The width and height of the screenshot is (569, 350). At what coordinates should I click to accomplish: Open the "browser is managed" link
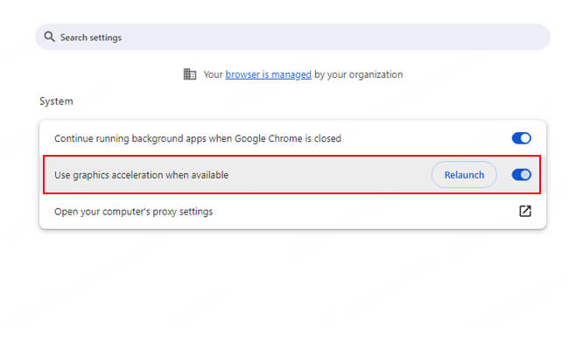[268, 74]
